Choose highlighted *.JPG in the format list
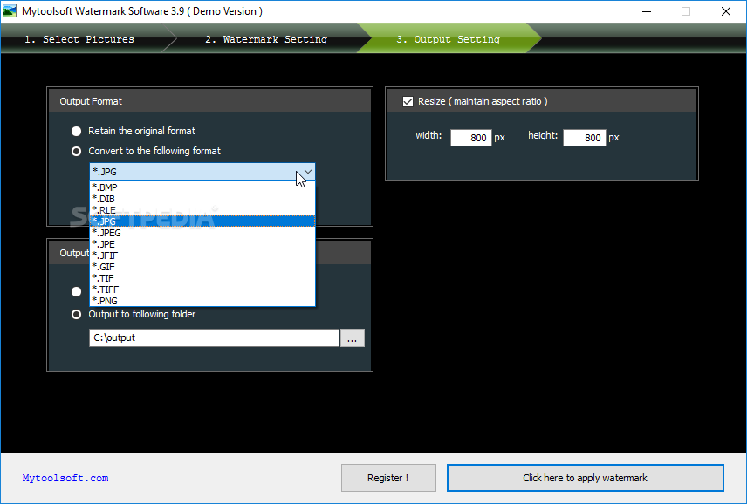Viewport: 747px width, 504px height. coord(202,221)
